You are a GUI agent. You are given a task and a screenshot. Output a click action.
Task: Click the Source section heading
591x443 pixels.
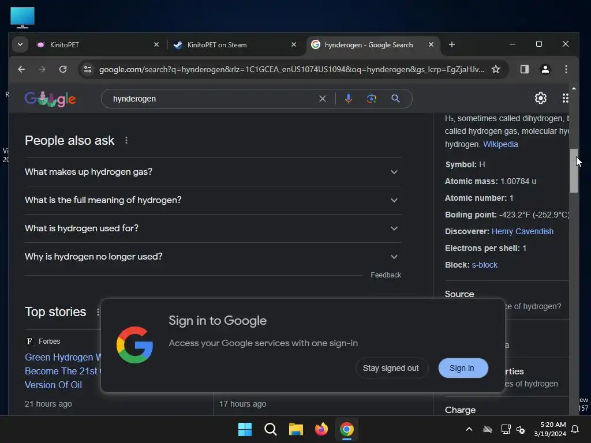coord(459,294)
